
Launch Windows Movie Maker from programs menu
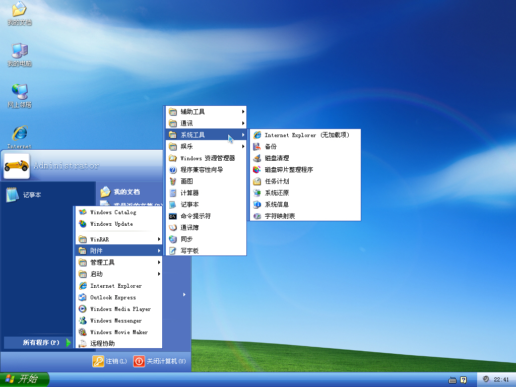[119, 332]
